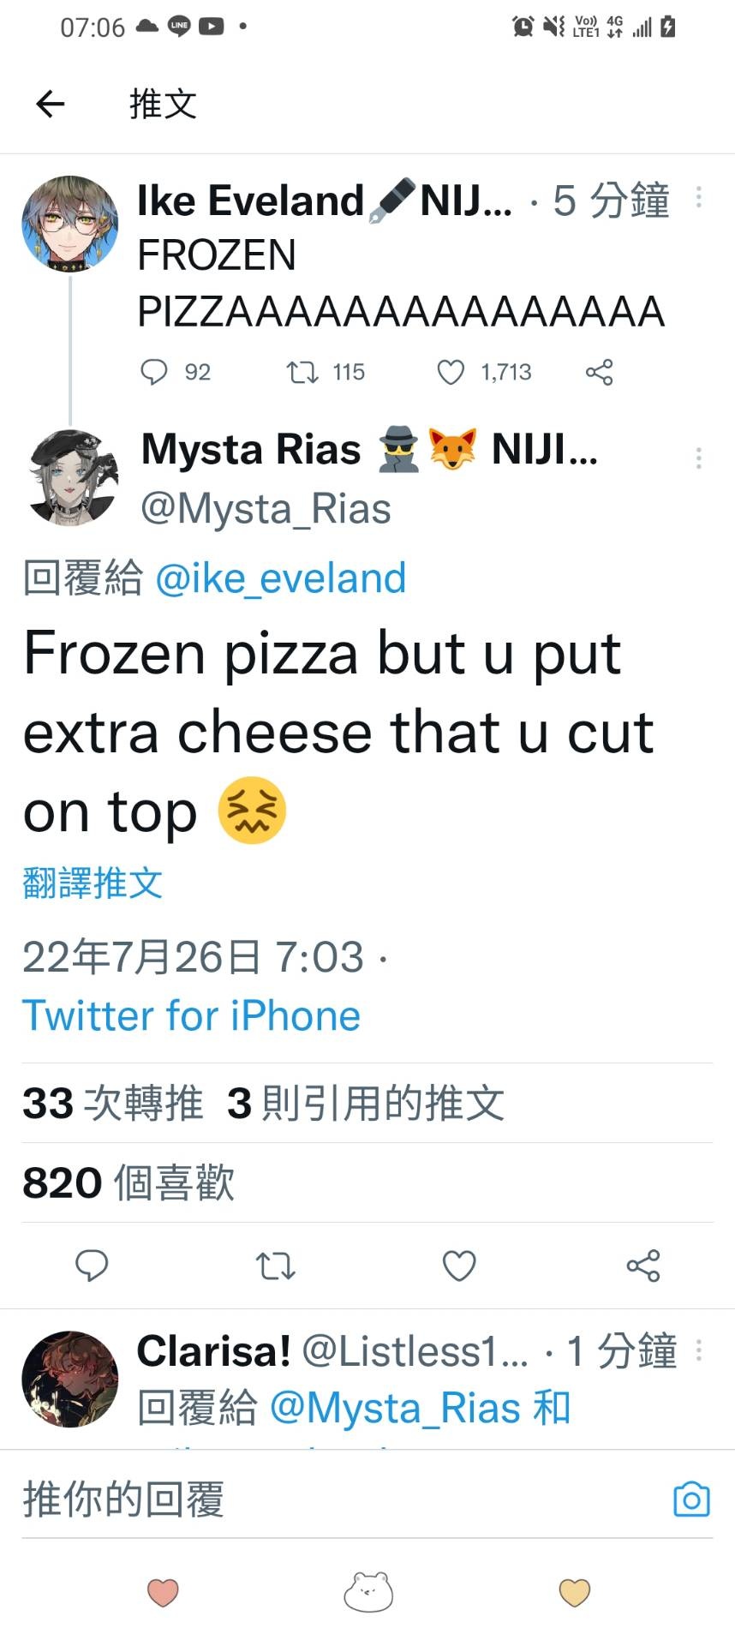Retweet Ike Eveland's frozen pizza tweet
The height and width of the screenshot is (1634, 735).
(x=302, y=372)
